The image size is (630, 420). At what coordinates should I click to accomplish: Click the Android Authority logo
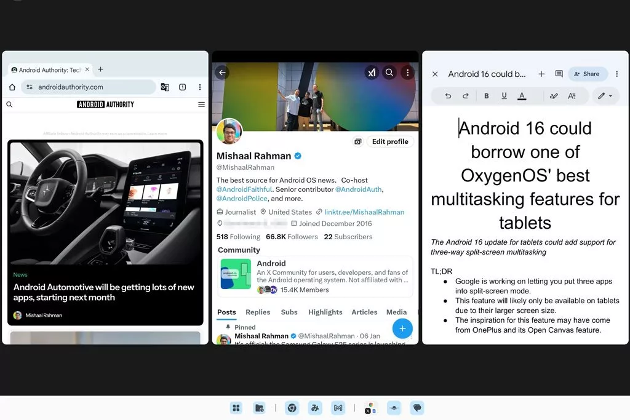coord(105,105)
